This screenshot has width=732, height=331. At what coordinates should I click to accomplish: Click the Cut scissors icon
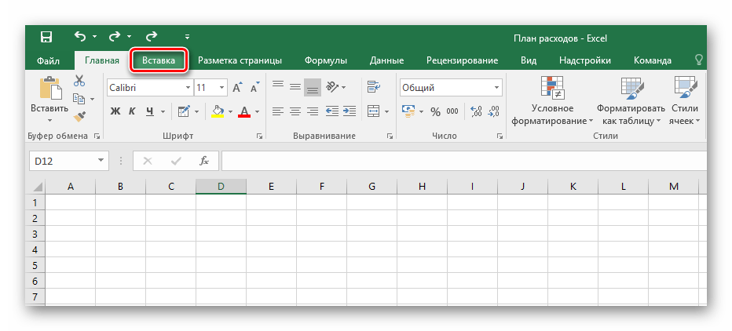coord(79,81)
